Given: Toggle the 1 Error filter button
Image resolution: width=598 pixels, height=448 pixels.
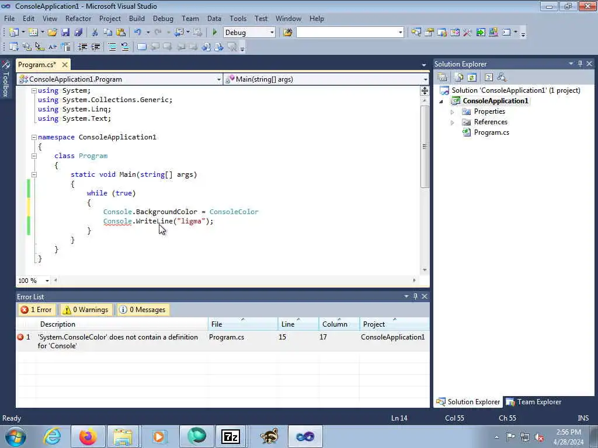Looking at the screenshot, I should [x=37, y=310].
